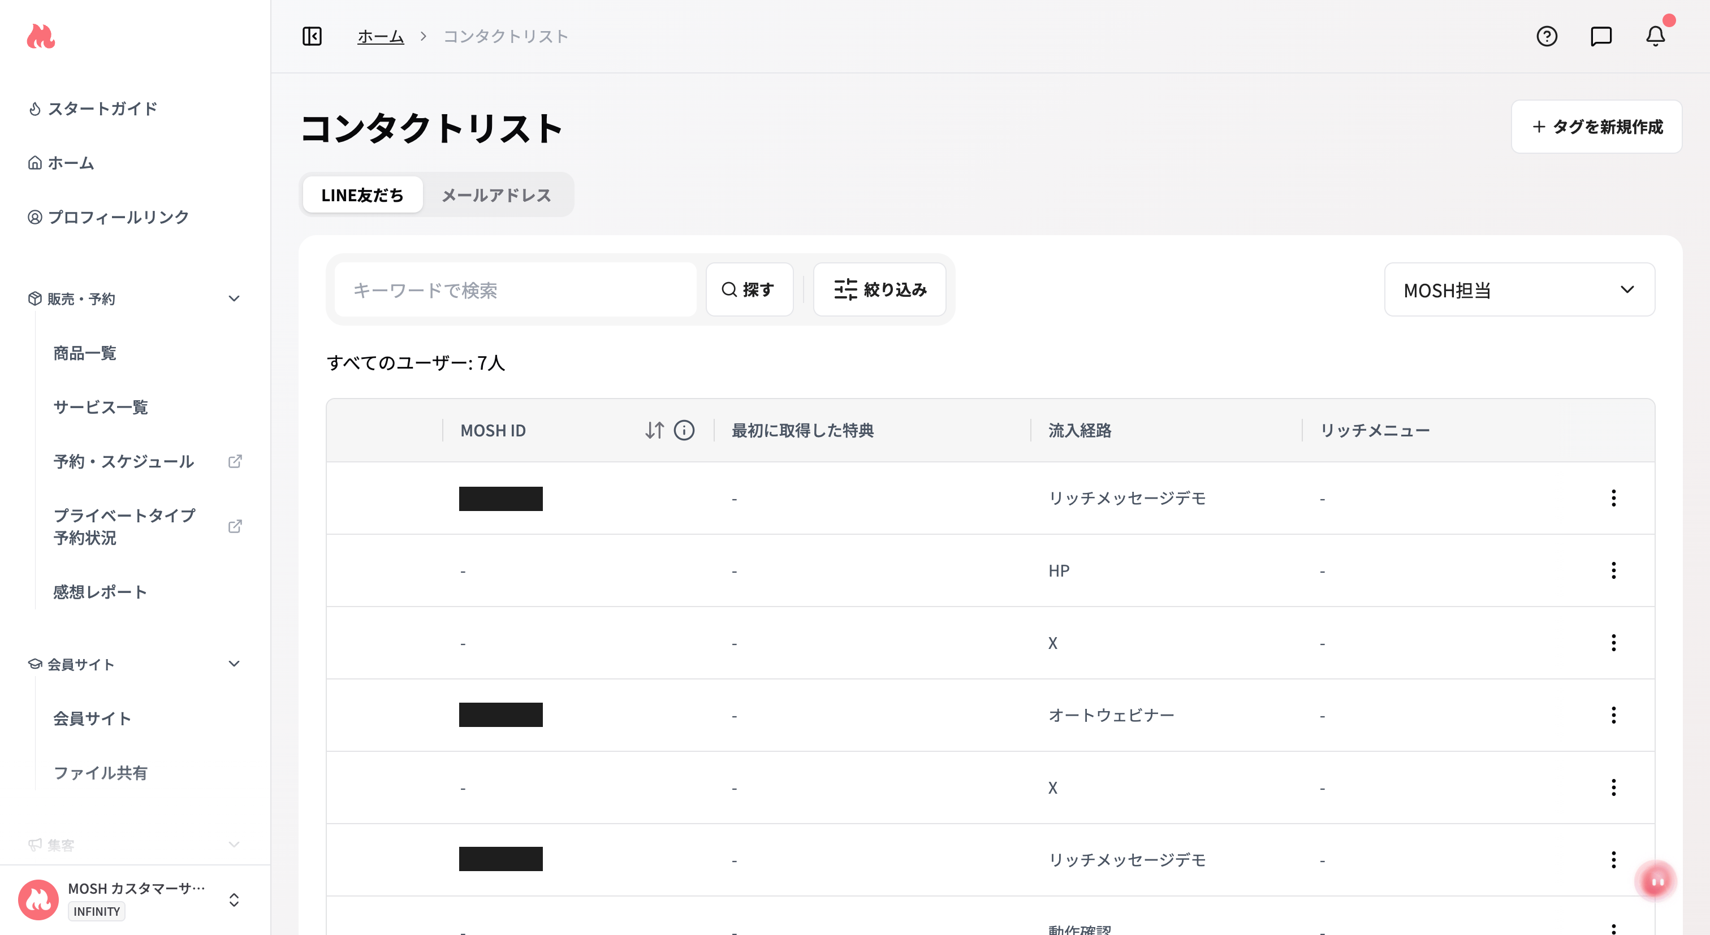Click the タグを新規作成 button
The width and height of the screenshot is (1710, 935).
pyautogui.click(x=1596, y=127)
